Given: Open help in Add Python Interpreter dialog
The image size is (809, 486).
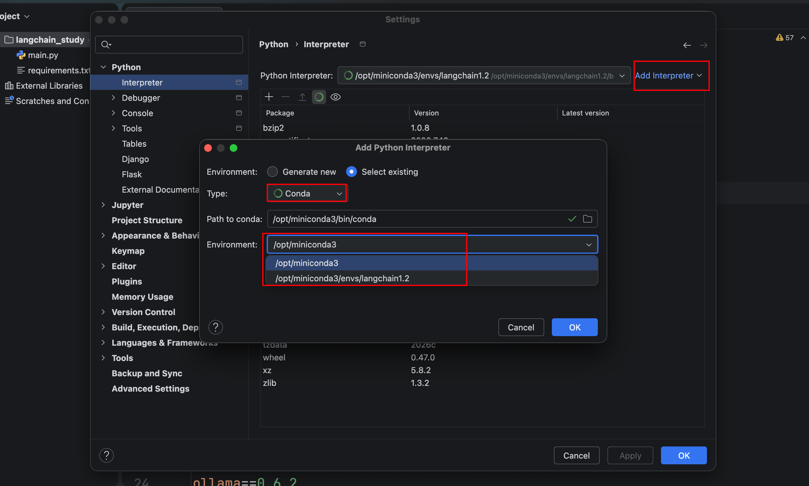Looking at the screenshot, I should [216, 327].
